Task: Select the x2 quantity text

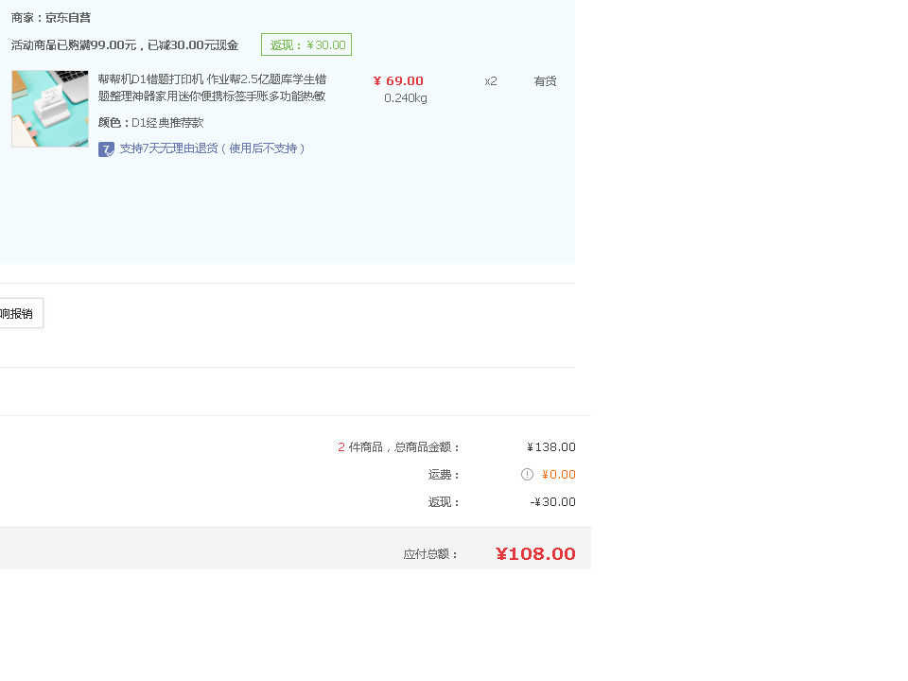Action: [491, 81]
